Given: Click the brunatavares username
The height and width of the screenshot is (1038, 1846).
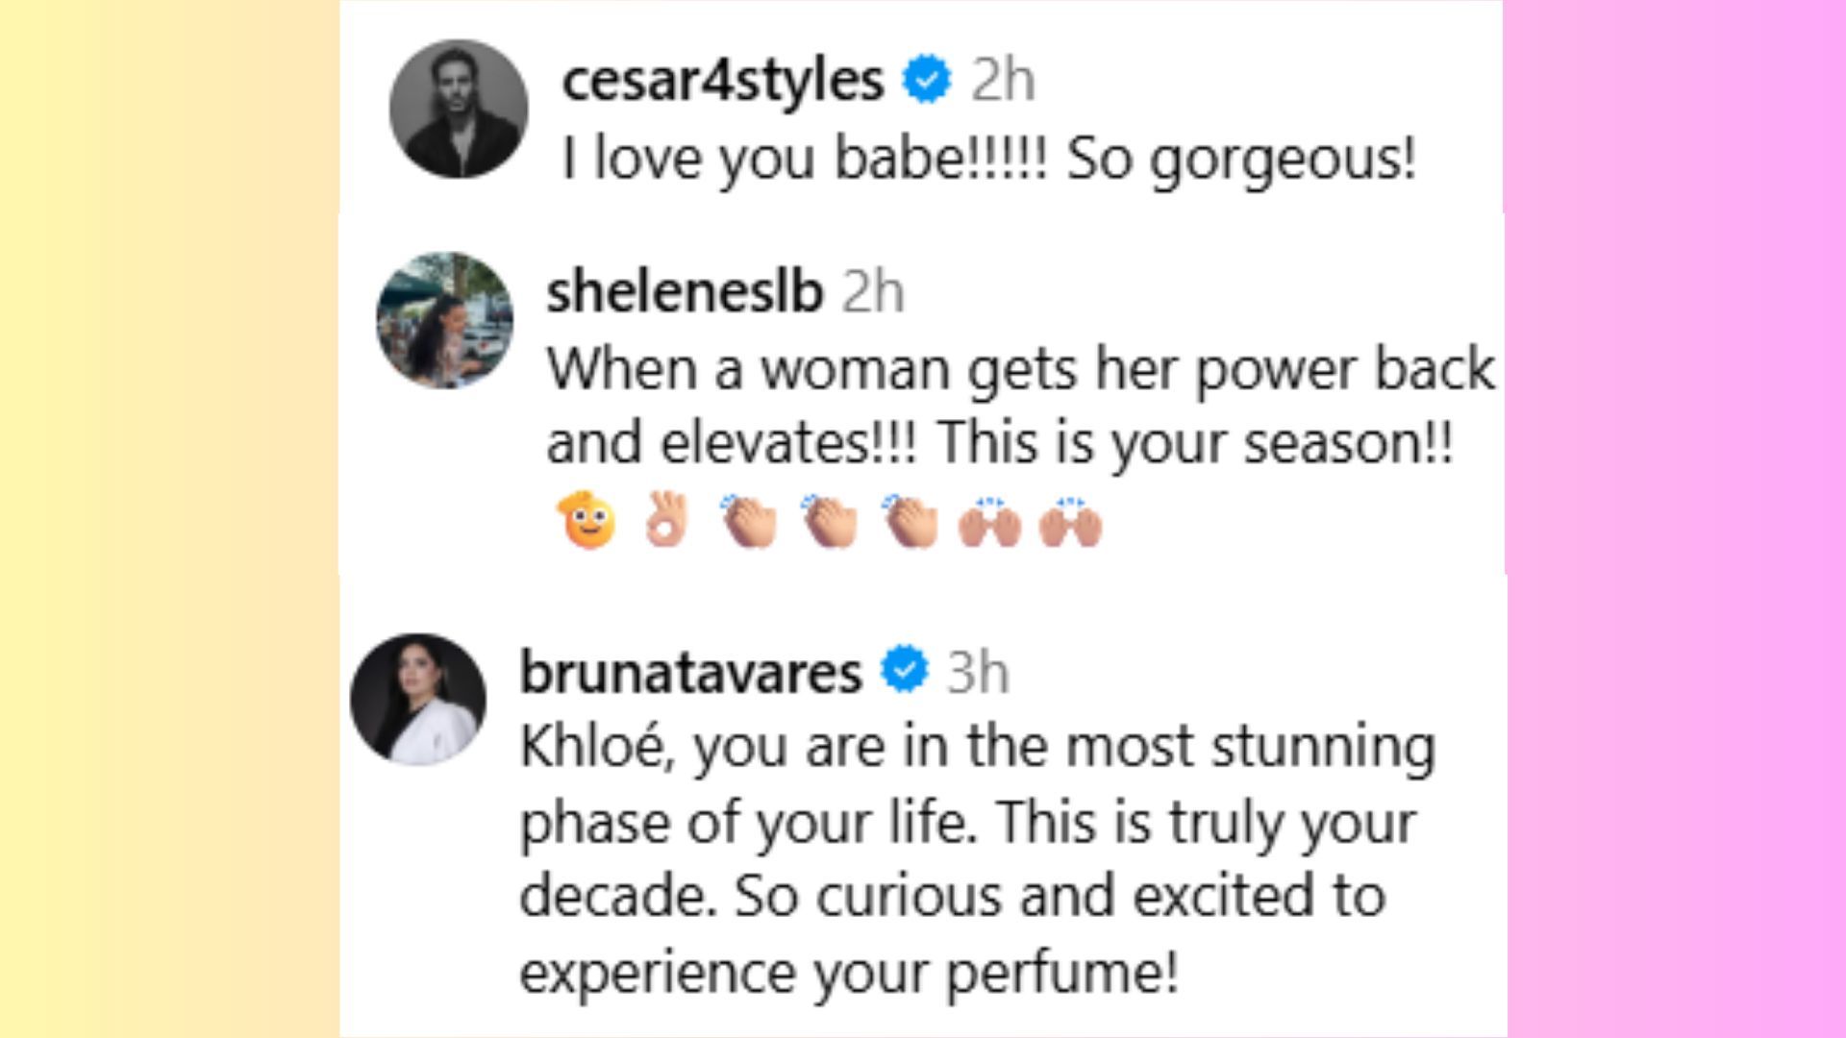Looking at the screenshot, I should (x=690, y=671).
